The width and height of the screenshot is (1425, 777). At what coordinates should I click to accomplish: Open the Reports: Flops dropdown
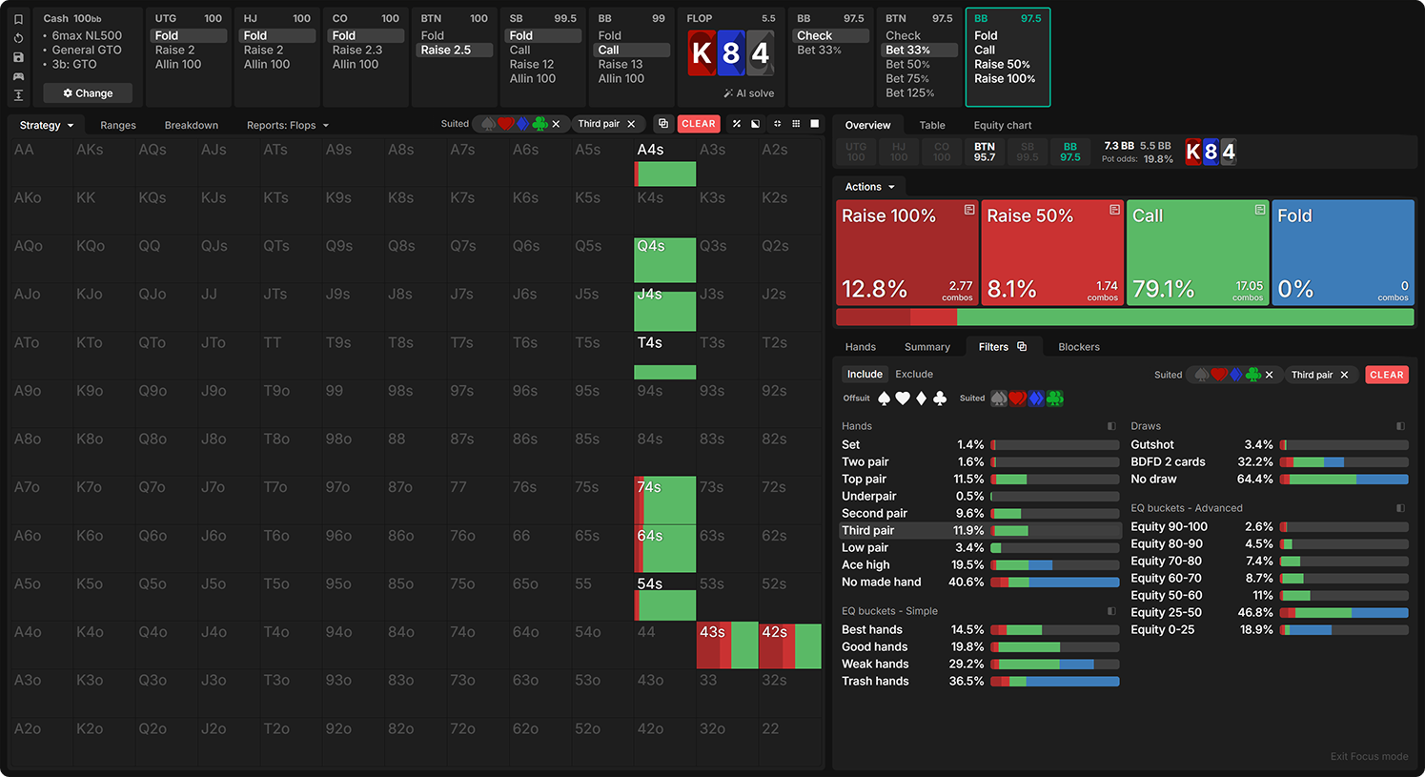(287, 125)
